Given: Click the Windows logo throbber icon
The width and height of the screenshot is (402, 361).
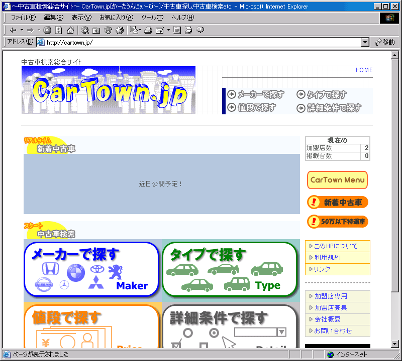Looking at the screenshot, I should coord(389,18).
